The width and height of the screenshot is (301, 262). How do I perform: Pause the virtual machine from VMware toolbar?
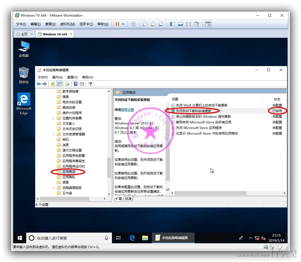click(117, 24)
